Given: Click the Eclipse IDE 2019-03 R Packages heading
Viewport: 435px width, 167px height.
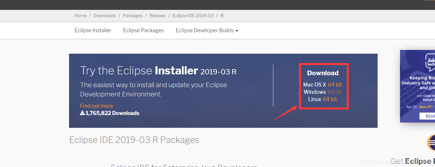Looking at the screenshot, I should [134, 140].
